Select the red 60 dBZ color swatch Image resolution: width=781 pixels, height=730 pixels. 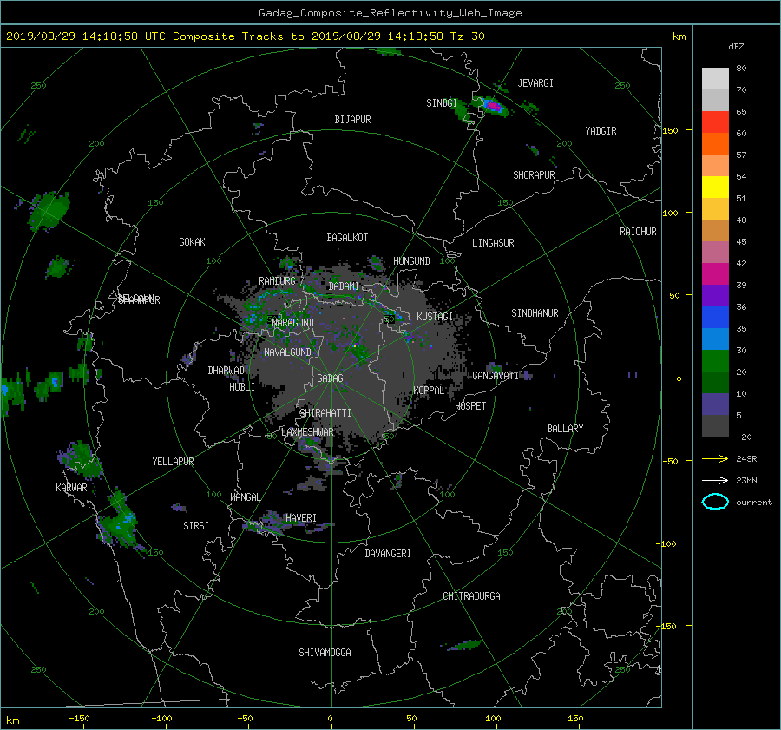(715, 122)
